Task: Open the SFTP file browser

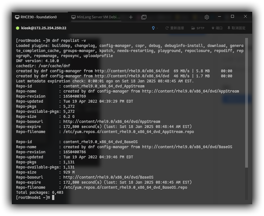Action: click(x=198, y=28)
